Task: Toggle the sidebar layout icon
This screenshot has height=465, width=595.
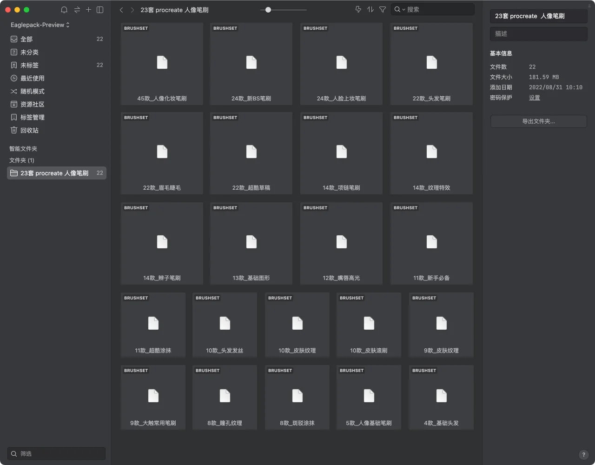Action: [x=100, y=9]
